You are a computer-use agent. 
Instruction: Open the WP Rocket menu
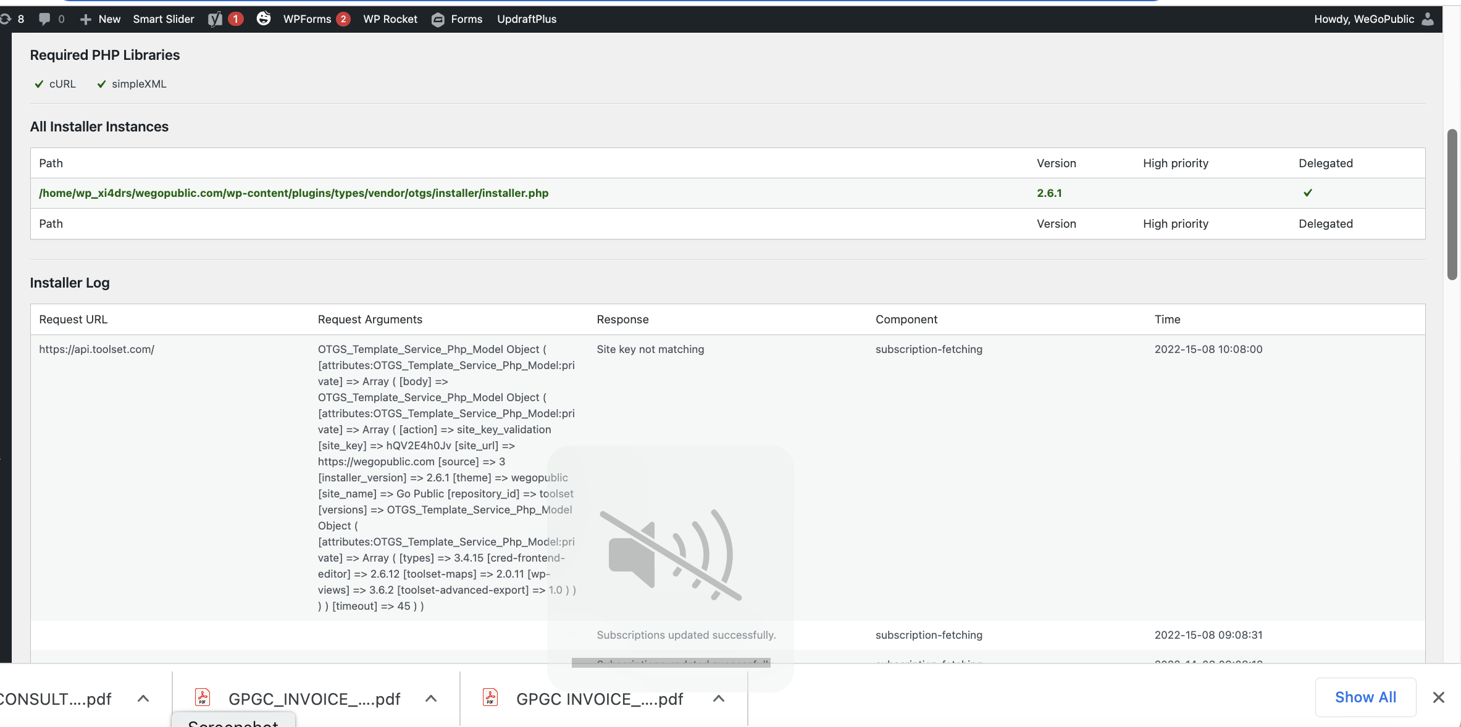coord(390,19)
